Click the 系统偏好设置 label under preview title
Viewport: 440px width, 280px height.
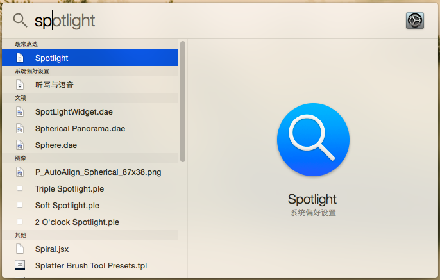313,213
